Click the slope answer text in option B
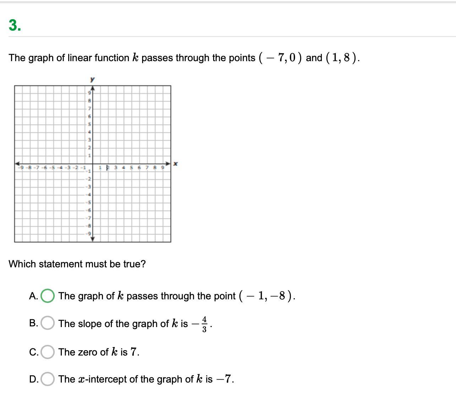This screenshot has height=406, width=456. pos(135,324)
